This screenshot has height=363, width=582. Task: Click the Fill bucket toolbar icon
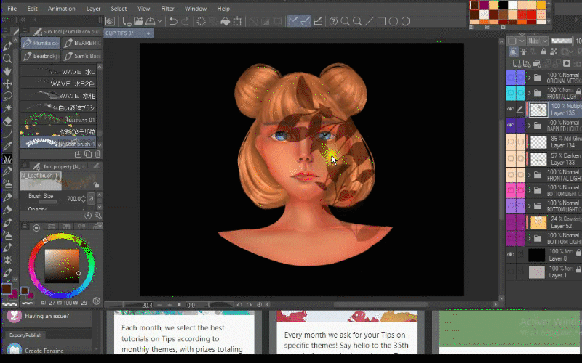click(226, 21)
